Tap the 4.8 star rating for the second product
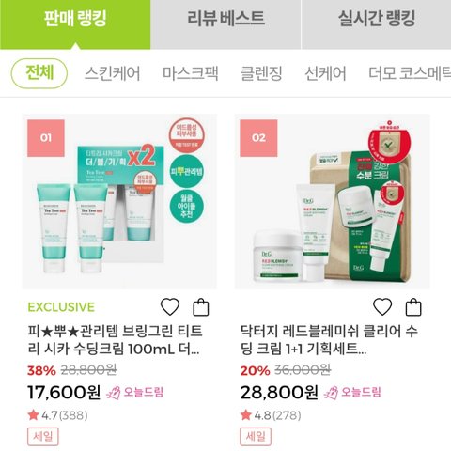 tap(271, 415)
